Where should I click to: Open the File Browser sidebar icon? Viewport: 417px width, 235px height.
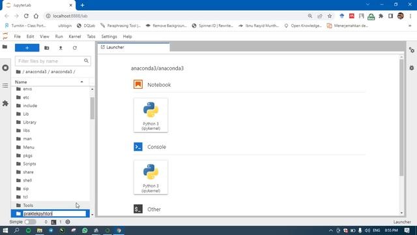[5, 47]
